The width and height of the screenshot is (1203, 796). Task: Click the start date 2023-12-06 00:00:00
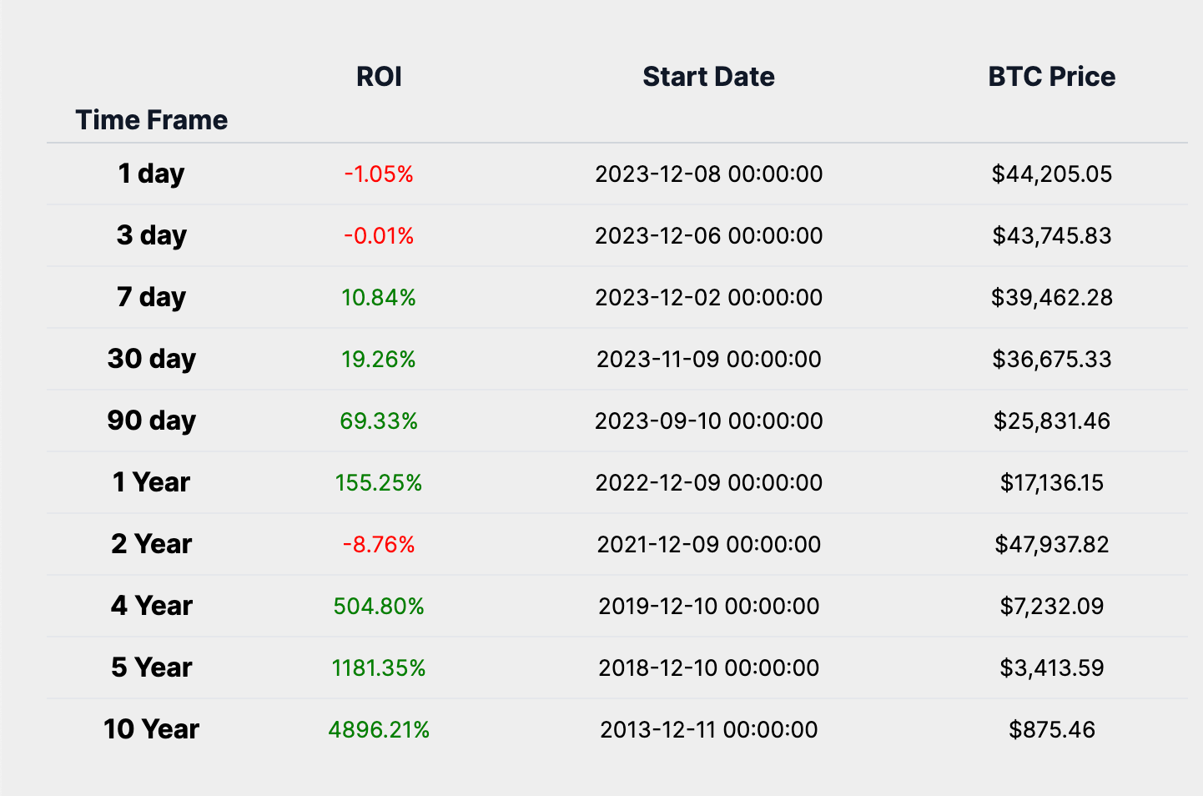708,235
